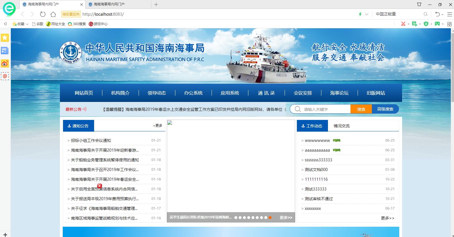Open sidebar favorites star icon
The image size is (454, 237).
[x=5, y=38]
